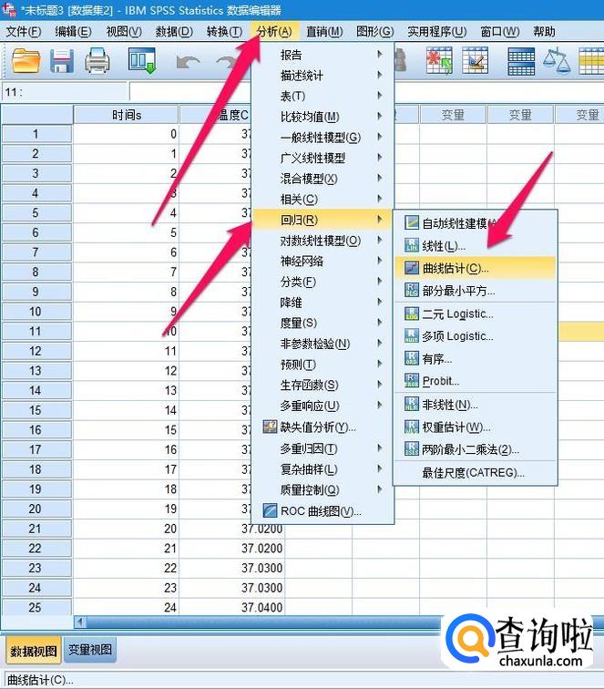Open the 实用程序(U) menu
The height and width of the screenshot is (689, 604).
[437, 32]
